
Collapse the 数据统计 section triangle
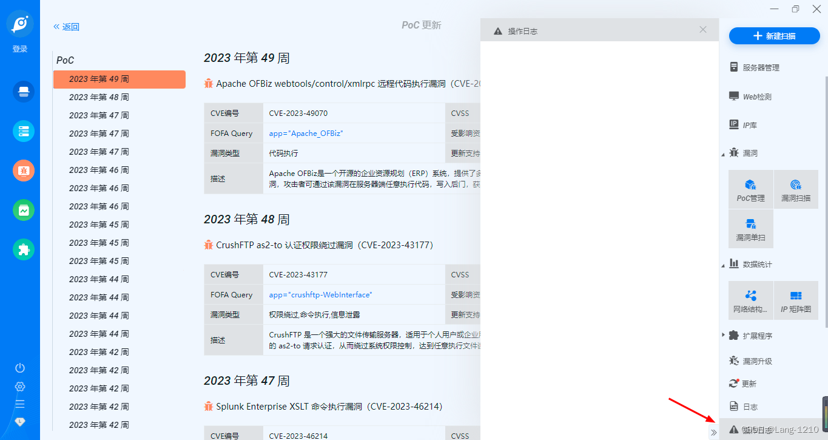tap(723, 266)
